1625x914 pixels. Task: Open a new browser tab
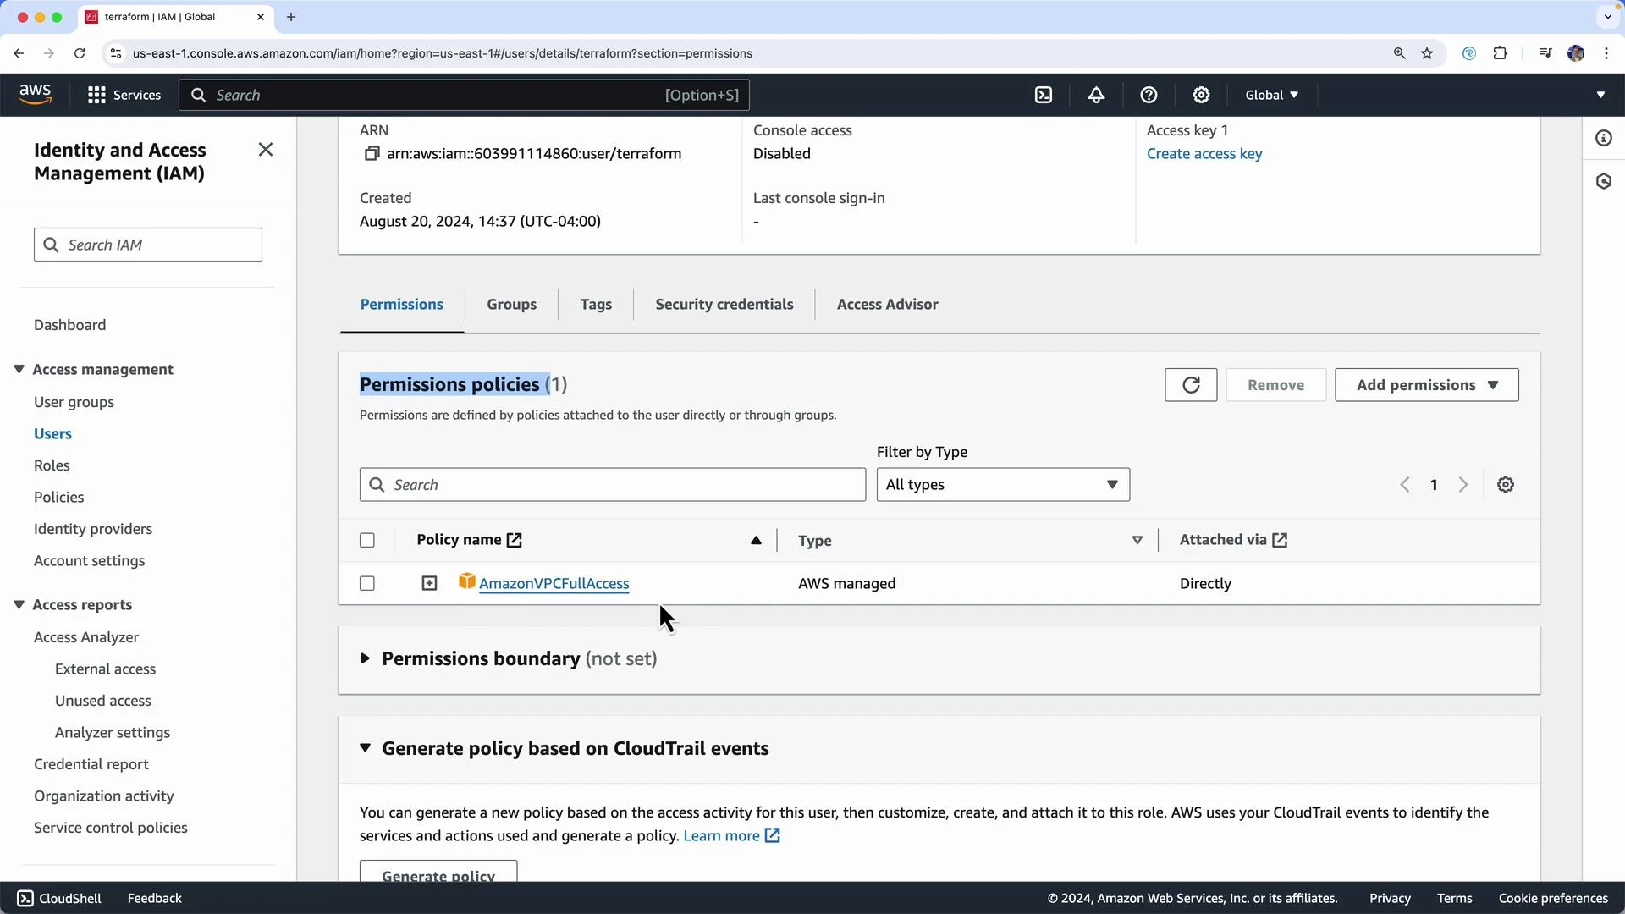pos(291,17)
